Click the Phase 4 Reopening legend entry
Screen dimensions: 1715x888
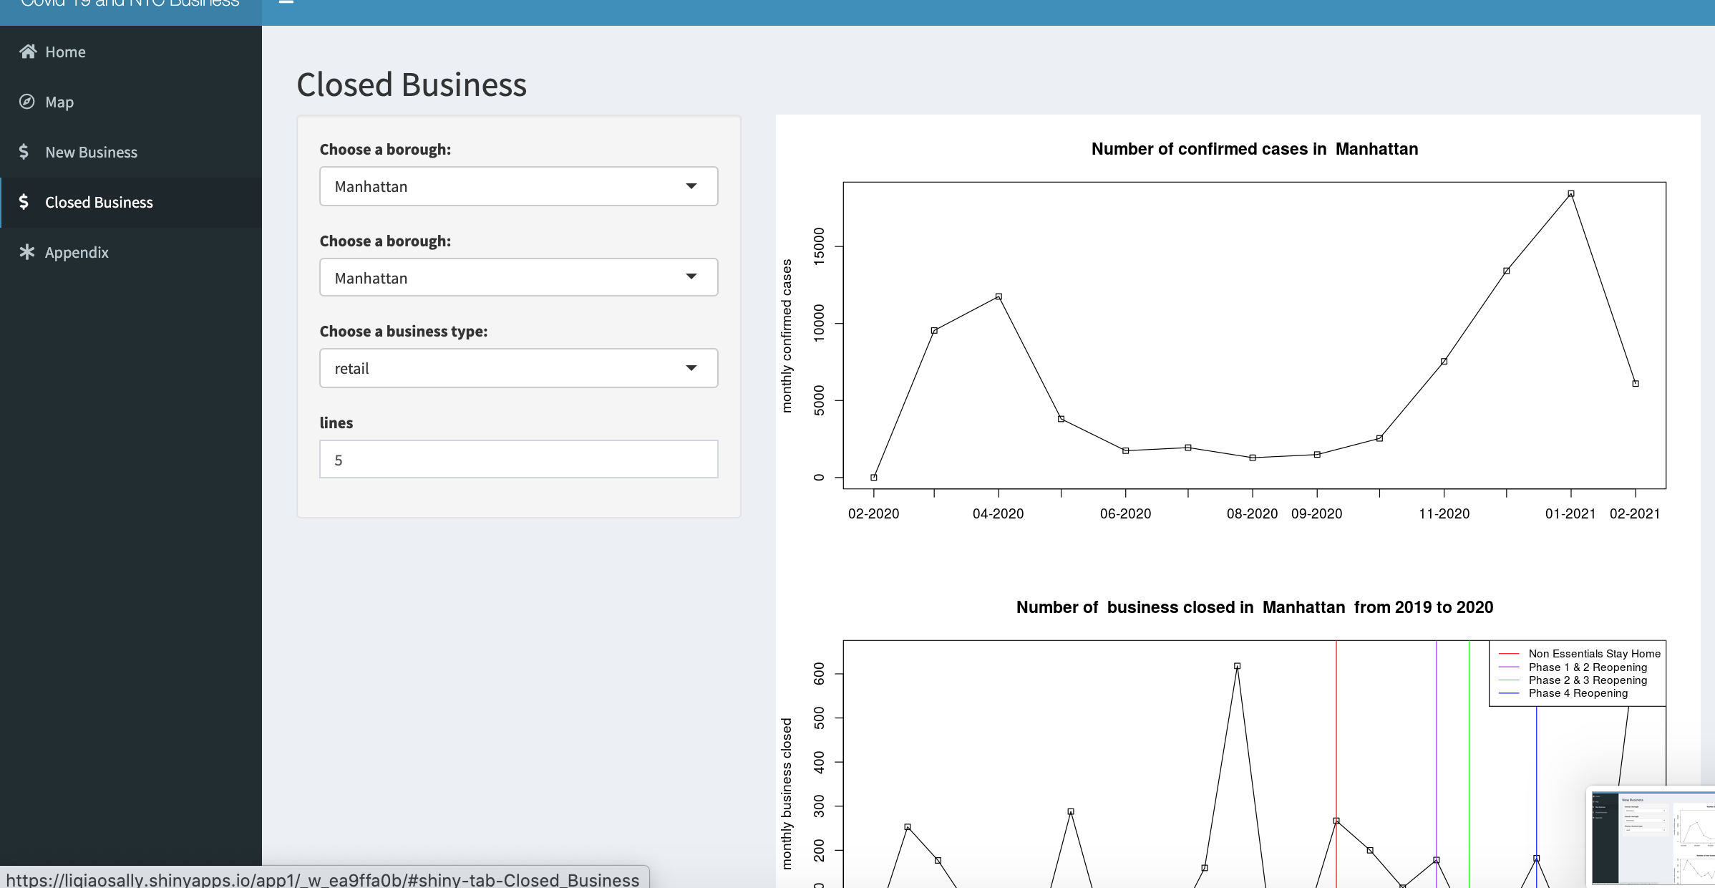point(1578,693)
